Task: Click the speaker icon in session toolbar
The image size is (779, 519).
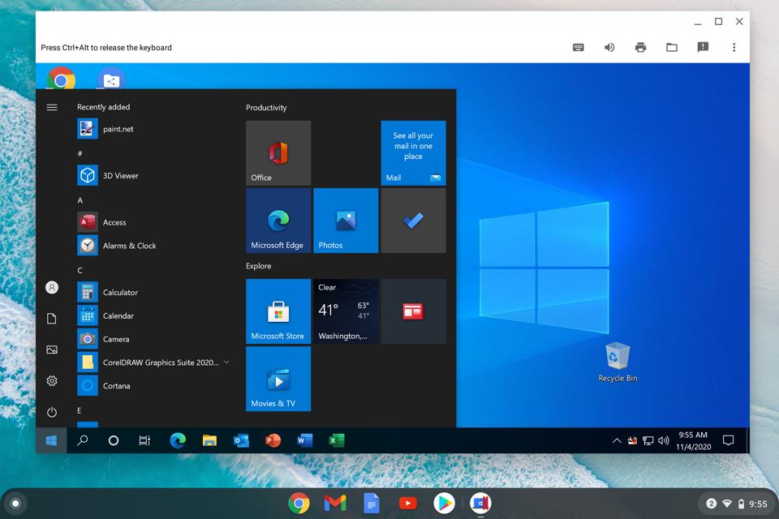Action: pyautogui.click(x=609, y=48)
